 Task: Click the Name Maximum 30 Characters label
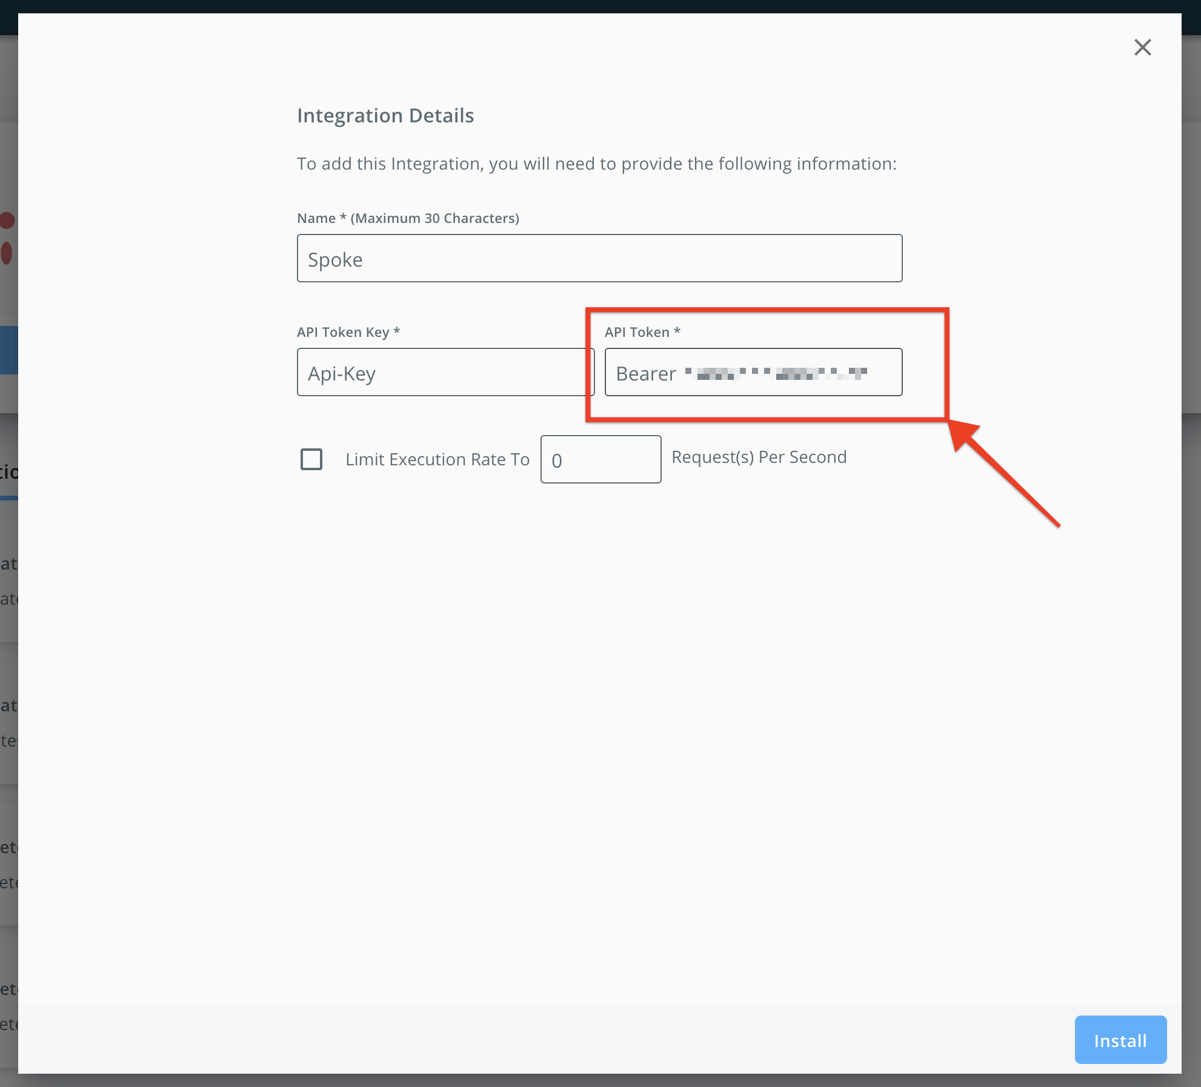[408, 218]
